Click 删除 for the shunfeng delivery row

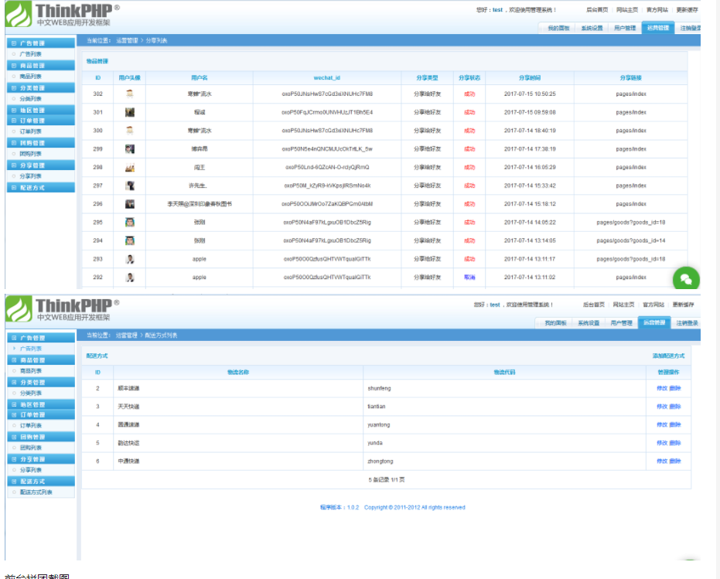[675, 388]
